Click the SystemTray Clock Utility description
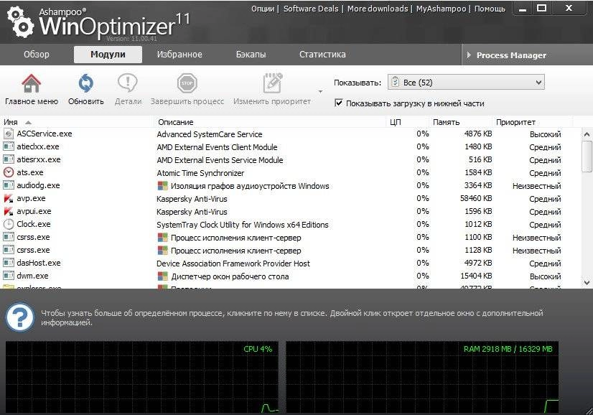593x415 pixels. click(243, 225)
